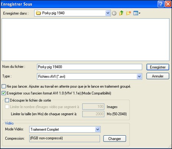Go back to the previous folder
This screenshot has height=149, width=172.
(x=114, y=13)
